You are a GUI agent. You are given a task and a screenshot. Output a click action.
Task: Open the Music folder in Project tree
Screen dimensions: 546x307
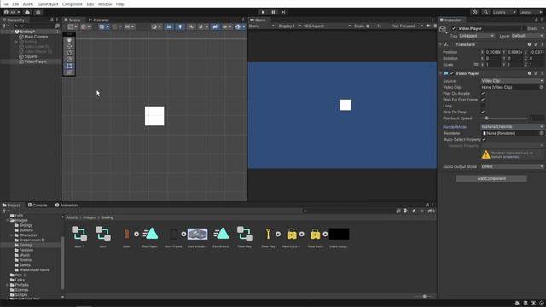click(x=25, y=255)
